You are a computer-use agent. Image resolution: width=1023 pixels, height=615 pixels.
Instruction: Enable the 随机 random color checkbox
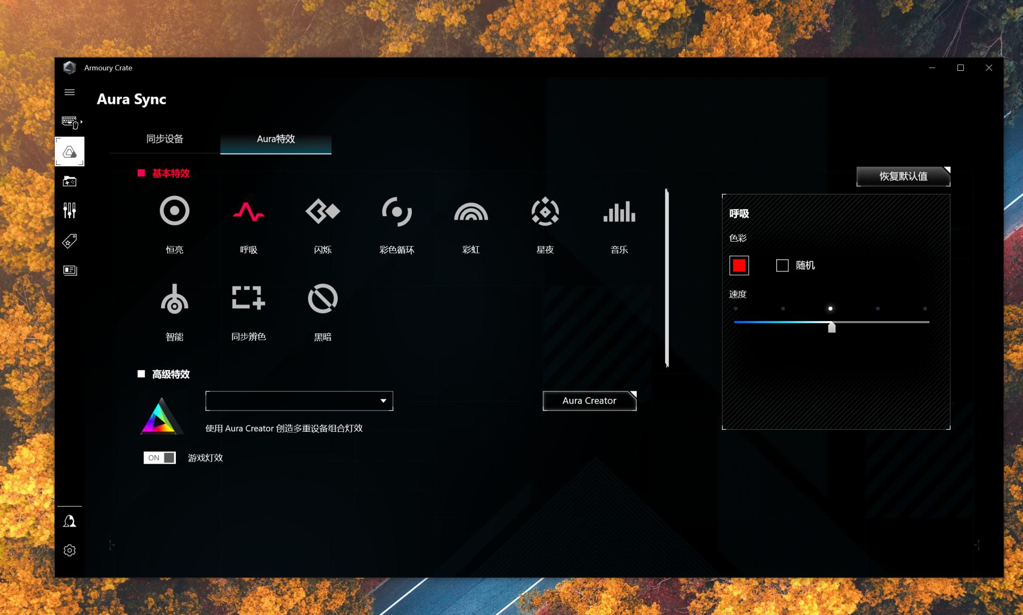point(782,265)
